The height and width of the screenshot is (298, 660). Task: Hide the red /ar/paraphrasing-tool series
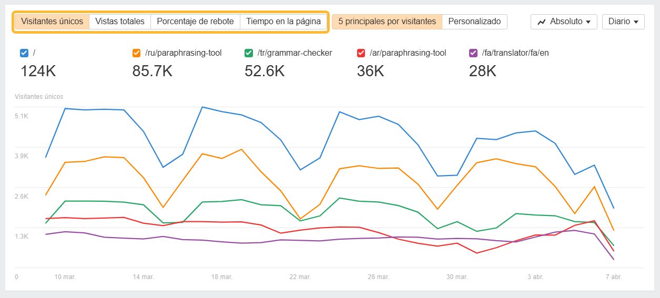click(361, 53)
